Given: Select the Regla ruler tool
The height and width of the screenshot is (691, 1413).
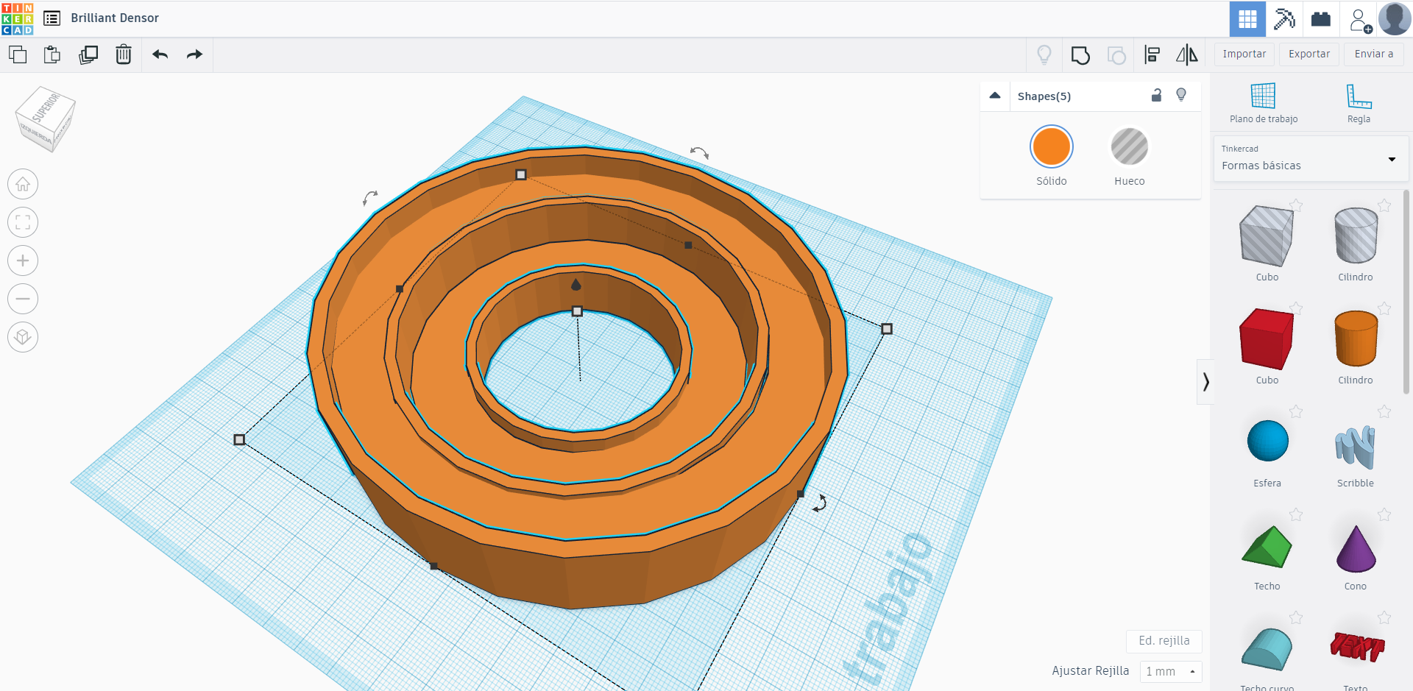Looking at the screenshot, I should [1359, 103].
